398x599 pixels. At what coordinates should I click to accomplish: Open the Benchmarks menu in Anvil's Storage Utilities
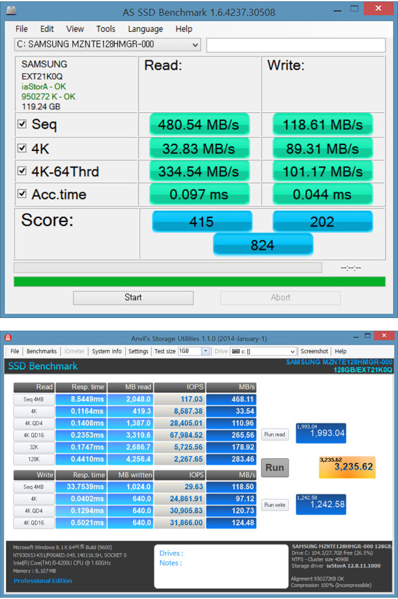point(42,351)
